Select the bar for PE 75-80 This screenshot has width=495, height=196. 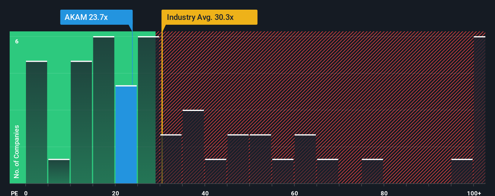click(372, 171)
